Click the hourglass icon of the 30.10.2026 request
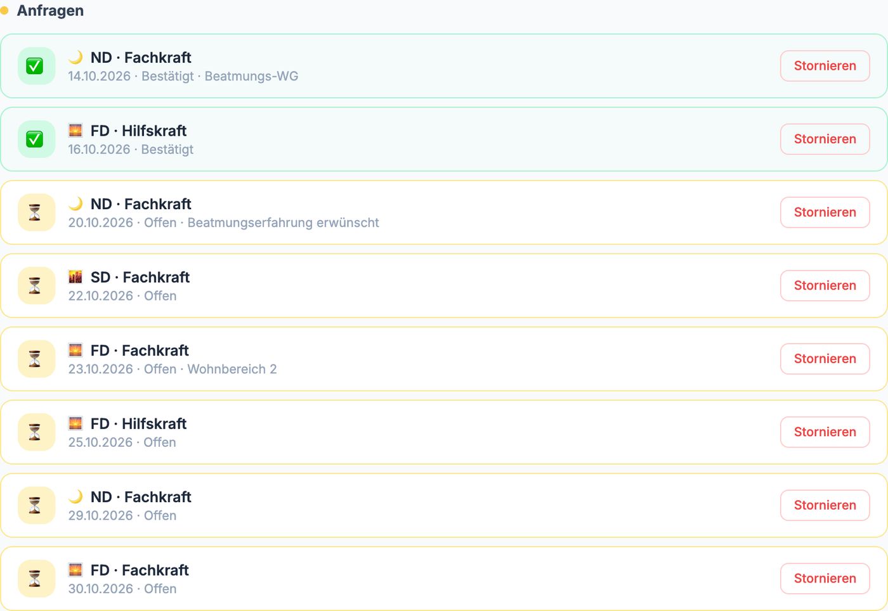The image size is (888, 611). 35,579
